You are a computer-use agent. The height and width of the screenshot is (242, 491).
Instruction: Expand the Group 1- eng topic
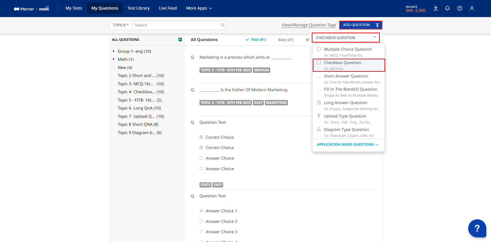pyautogui.click(x=113, y=51)
